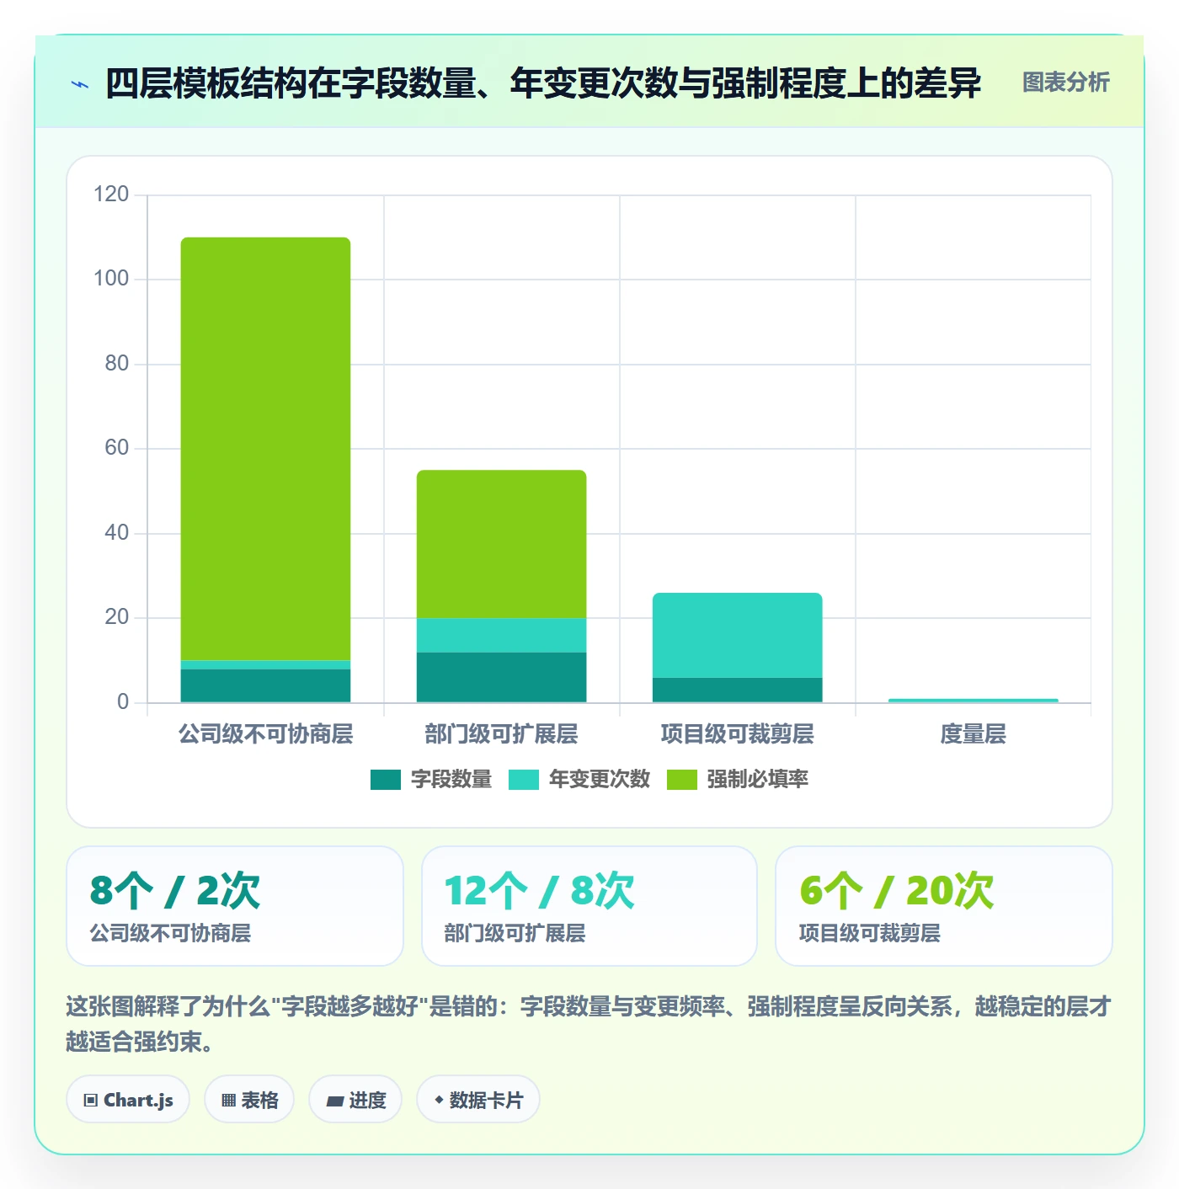
Task: Click the Chart.js tag chip
Action: (128, 1099)
